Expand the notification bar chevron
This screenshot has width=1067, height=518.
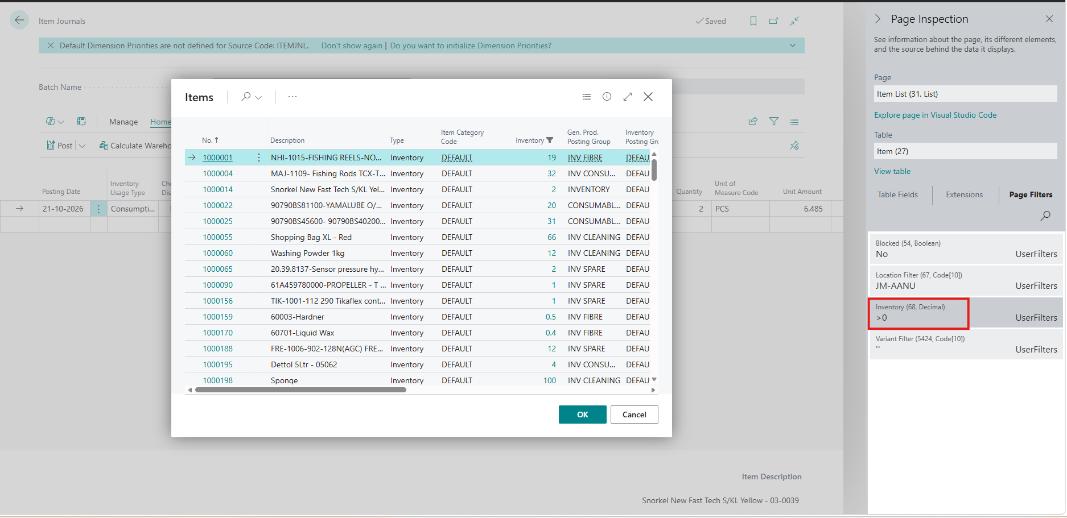coord(793,45)
